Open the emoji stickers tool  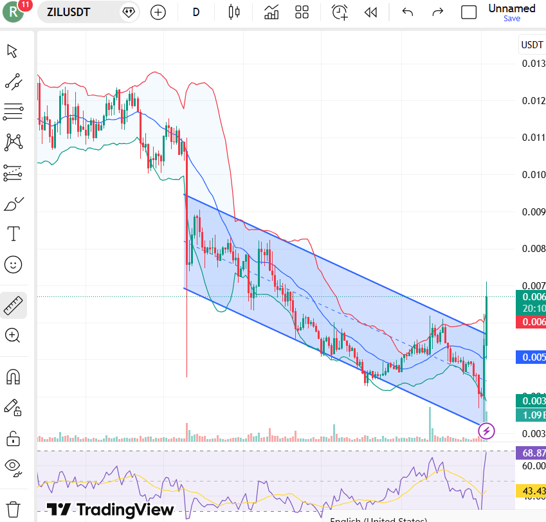[x=13, y=264]
